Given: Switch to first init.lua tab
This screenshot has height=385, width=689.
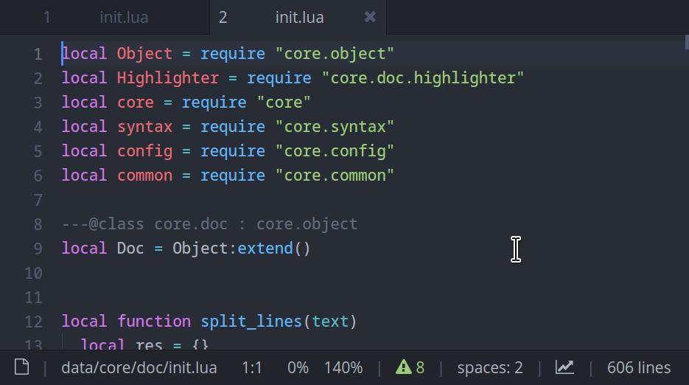Looking at the screenshot, I should pos(105,18).
